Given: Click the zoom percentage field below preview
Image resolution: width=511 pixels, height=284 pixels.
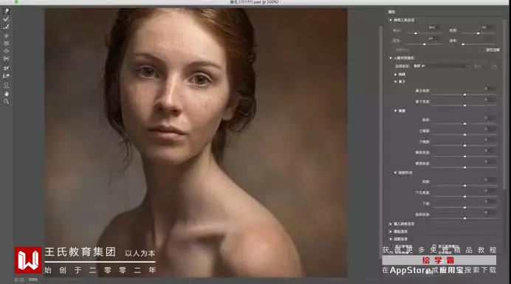Looking at the screenshot, I should [x=33, y=280].
